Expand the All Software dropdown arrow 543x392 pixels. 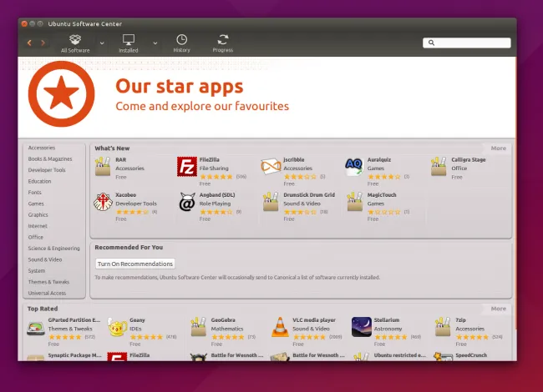click(x=102, y=42)
